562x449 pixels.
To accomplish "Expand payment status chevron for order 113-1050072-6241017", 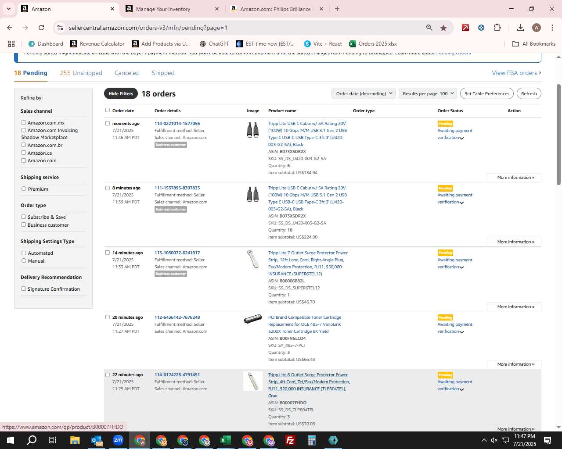I will 461,267.
